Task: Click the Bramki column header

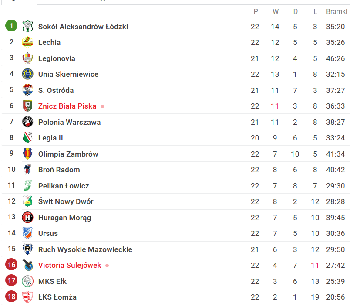Action: 337,11
